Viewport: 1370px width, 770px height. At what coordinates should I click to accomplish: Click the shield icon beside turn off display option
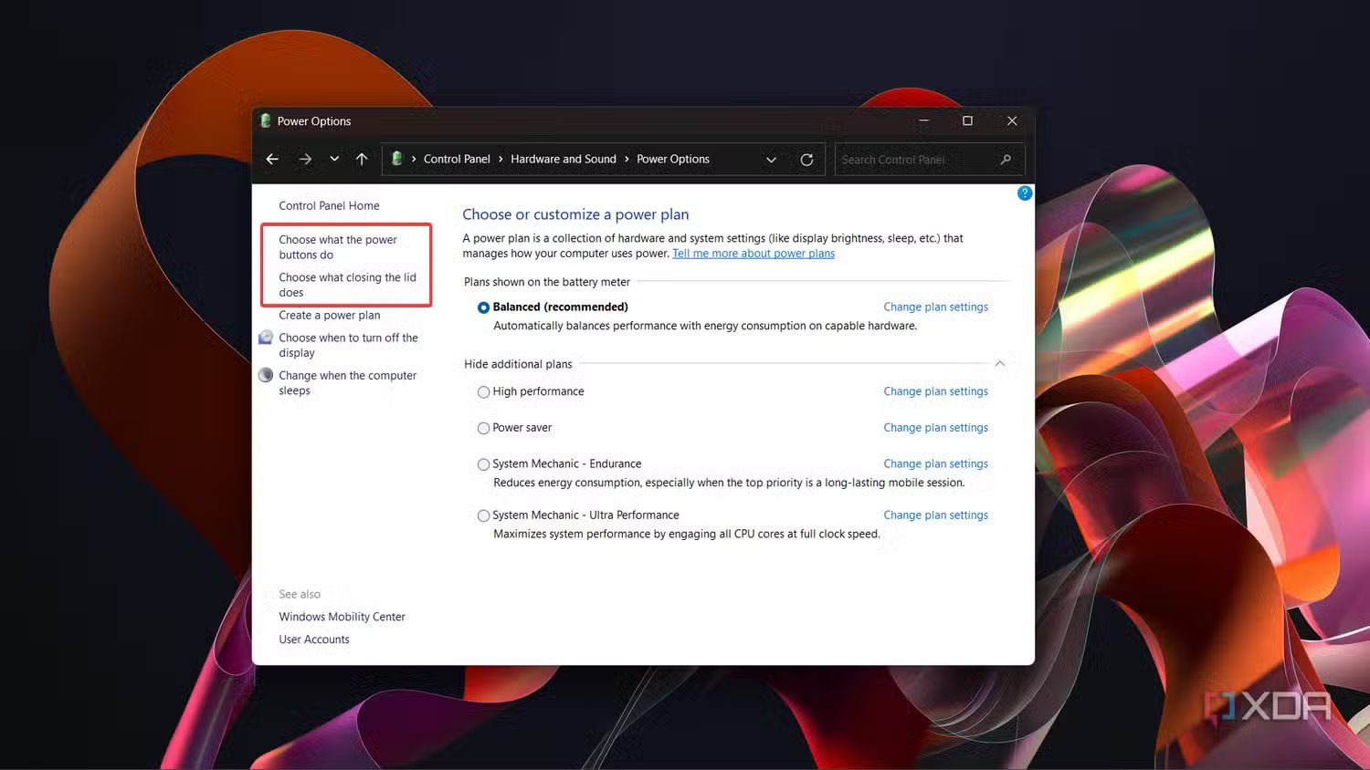(x=265, y=337)
